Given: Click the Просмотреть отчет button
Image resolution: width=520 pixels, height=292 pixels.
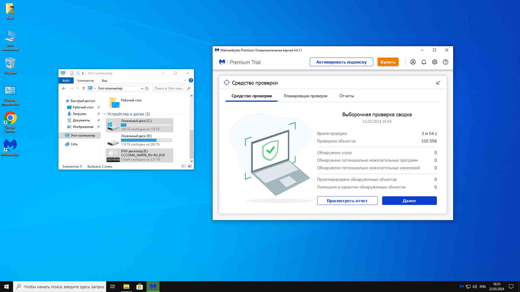Looking at the screenshot, I should coord(347,201).
